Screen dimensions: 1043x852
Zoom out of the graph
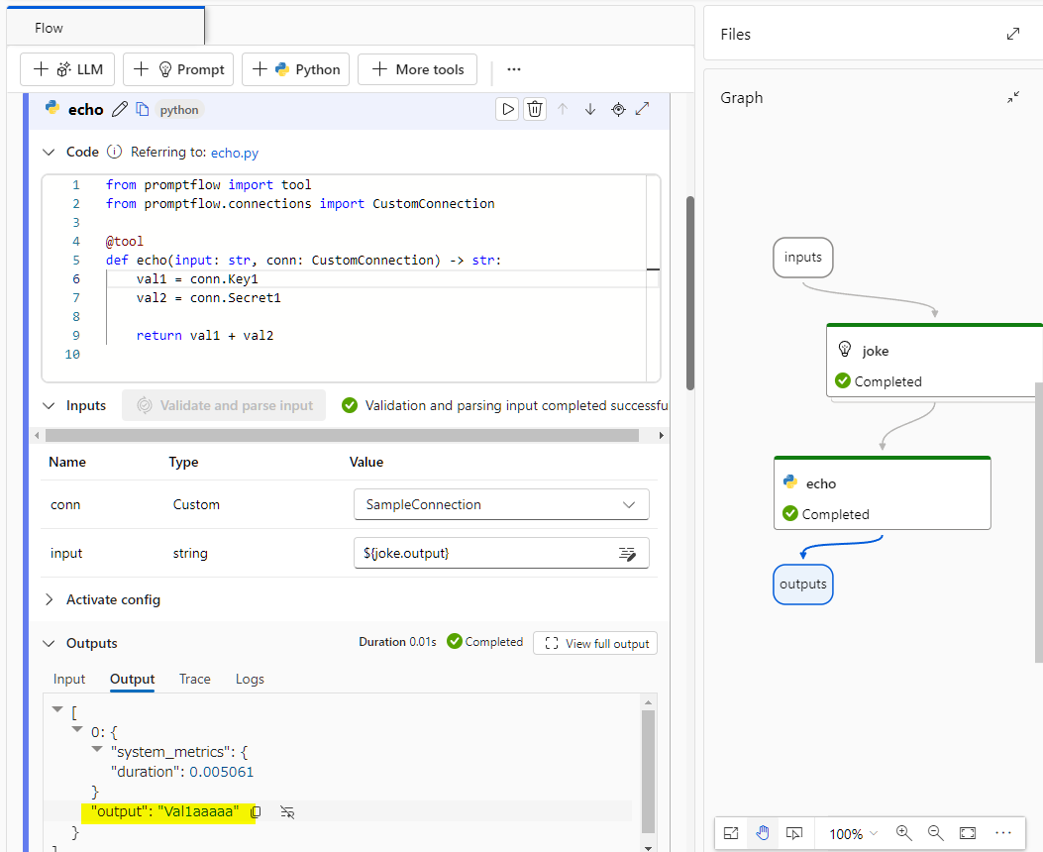tap(935, 833)
